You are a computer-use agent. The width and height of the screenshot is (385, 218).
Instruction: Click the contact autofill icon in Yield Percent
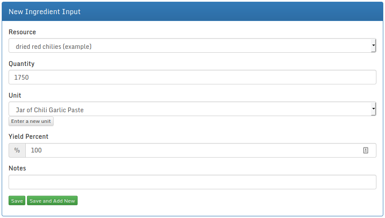tap(366, 150)
